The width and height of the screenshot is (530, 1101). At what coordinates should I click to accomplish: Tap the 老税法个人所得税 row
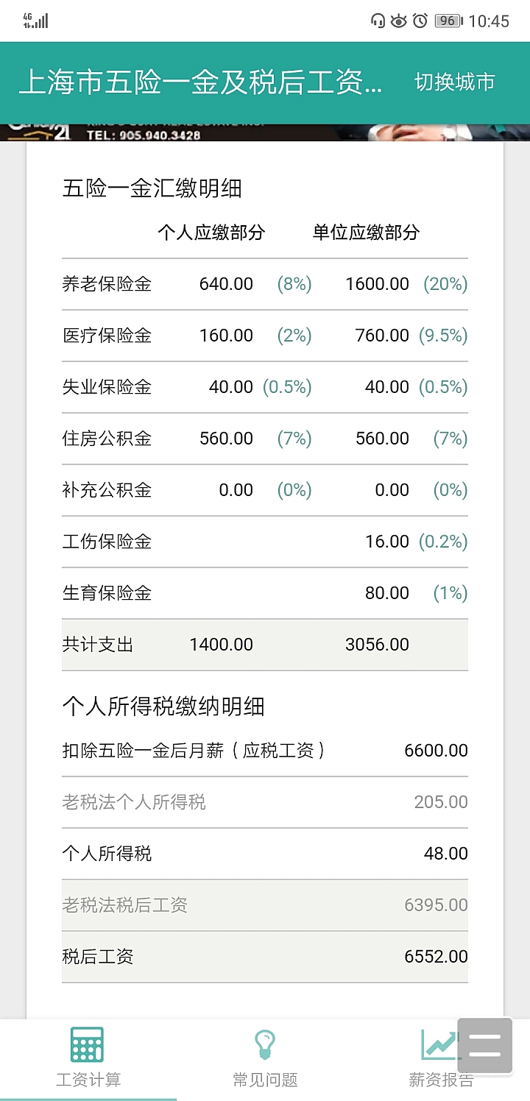pos(265,802)
